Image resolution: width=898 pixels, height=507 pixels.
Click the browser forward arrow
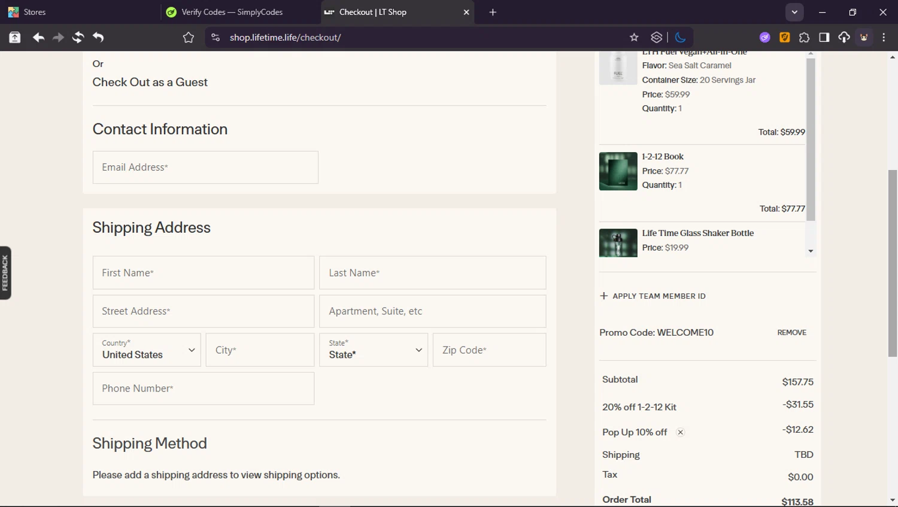[x=58, y=37]
